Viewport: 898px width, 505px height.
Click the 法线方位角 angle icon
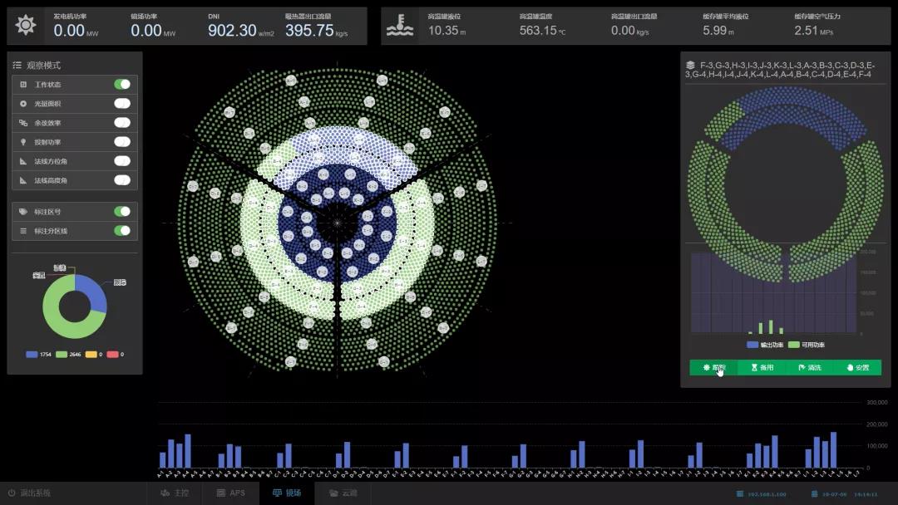[23, 161]
